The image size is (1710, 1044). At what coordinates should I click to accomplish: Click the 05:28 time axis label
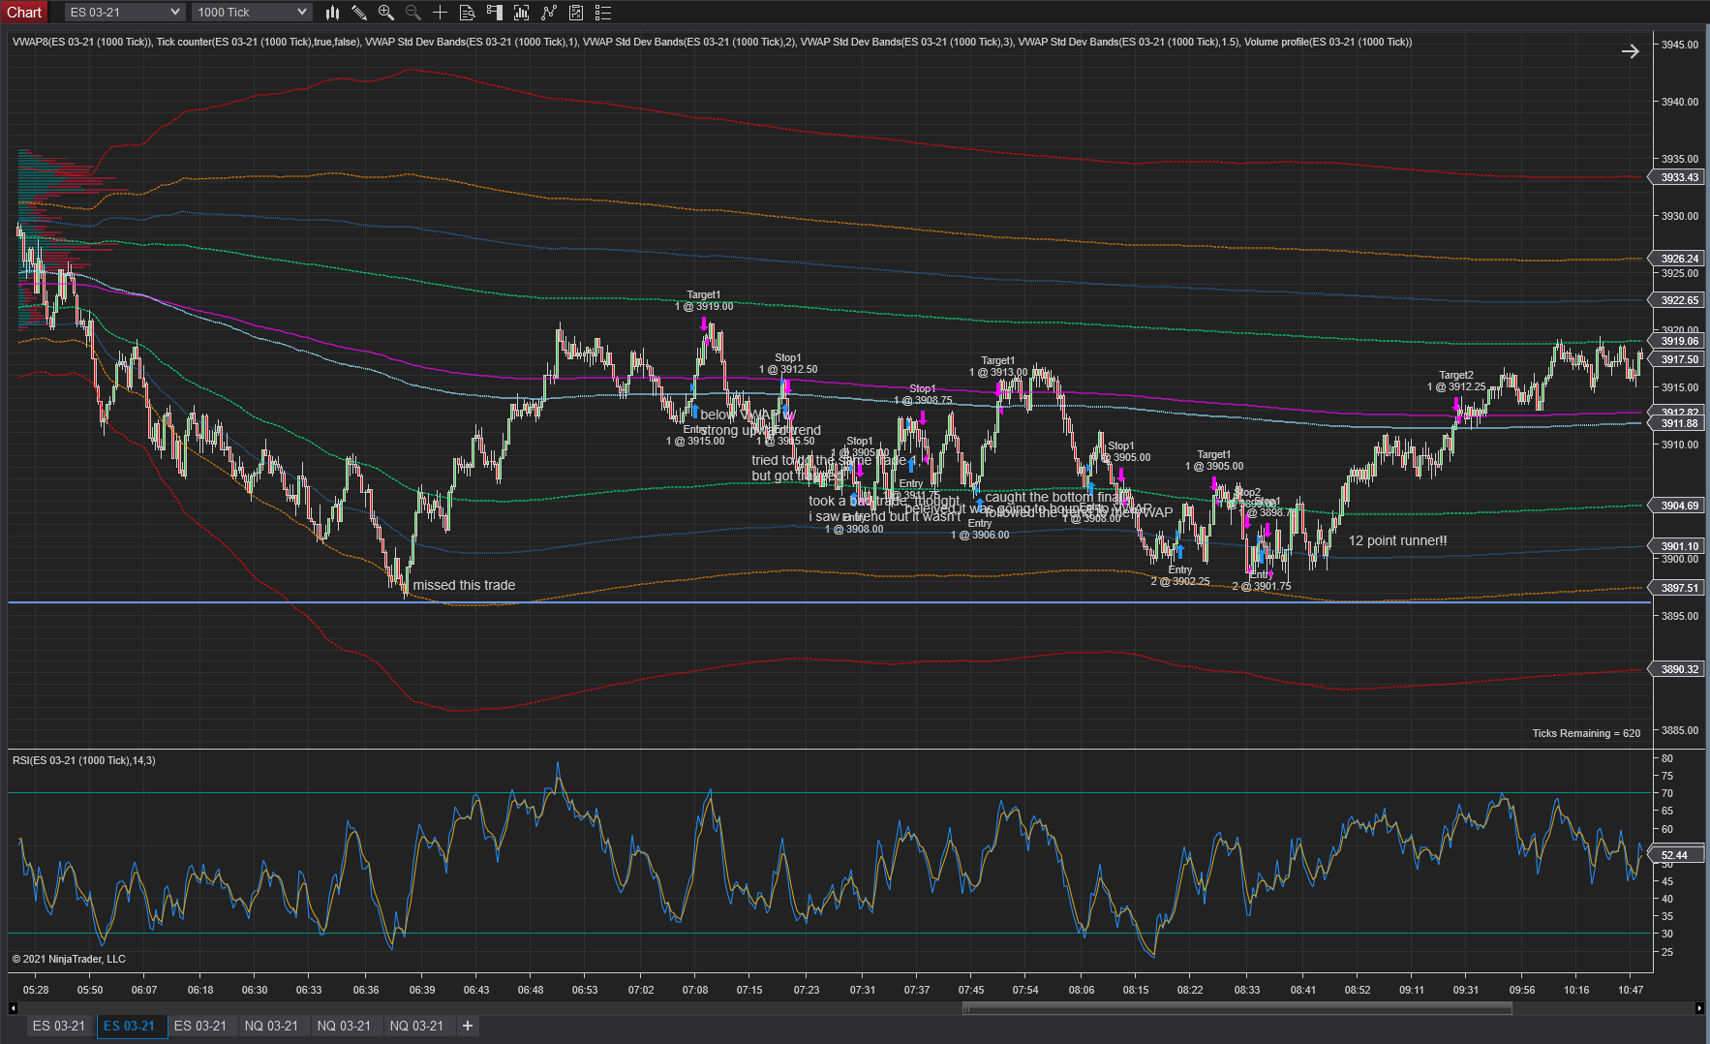36,990
